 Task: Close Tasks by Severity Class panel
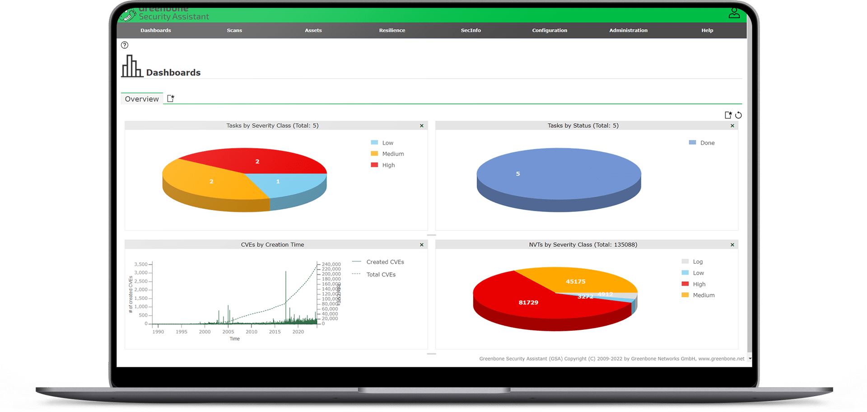point(422,126)
